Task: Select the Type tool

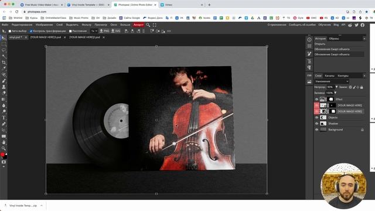Action: pos(4,118)
